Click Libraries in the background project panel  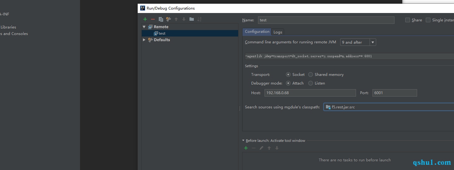[x=8, y=27]
